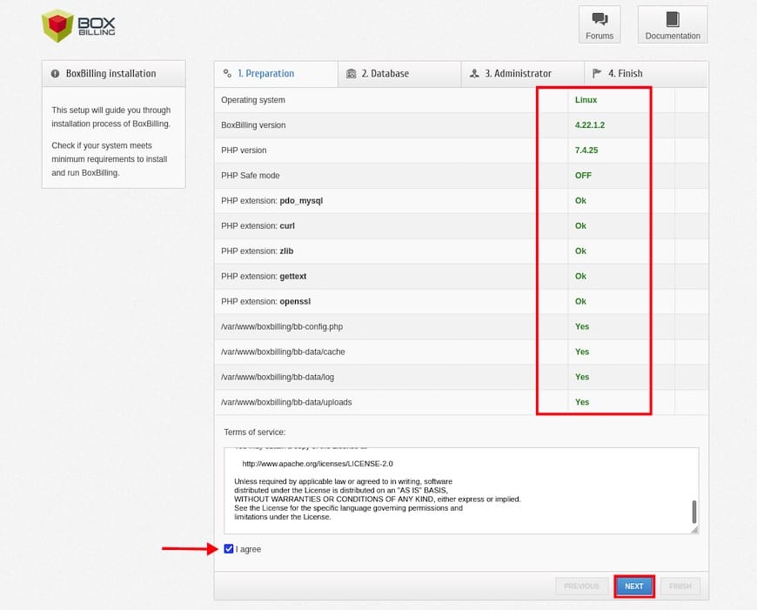The width and height of the screenshot is (757, 610).
Task: Select the bb-data/log path text
Action: 278,377
